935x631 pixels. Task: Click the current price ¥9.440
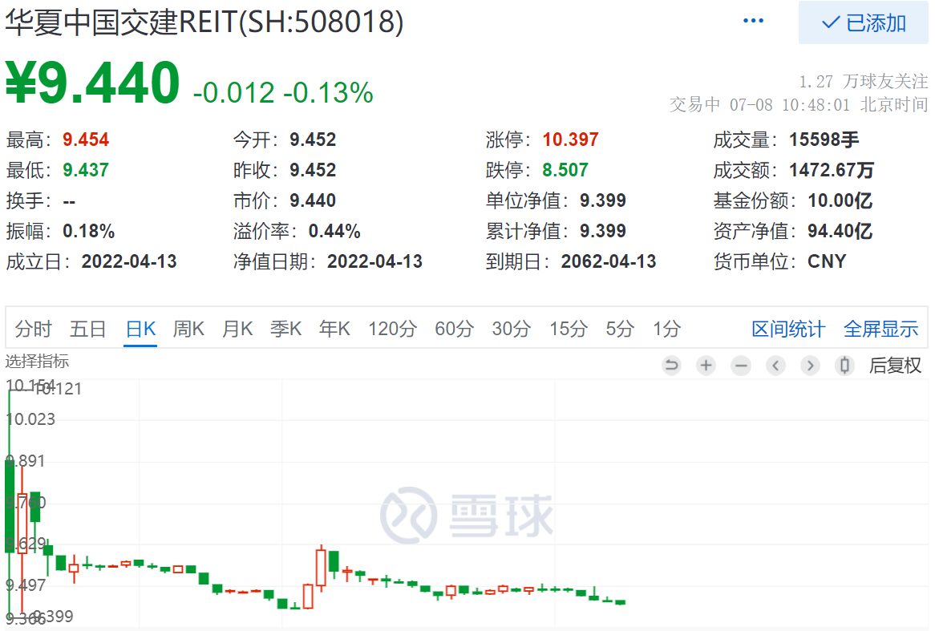click(x=92, y=83)
